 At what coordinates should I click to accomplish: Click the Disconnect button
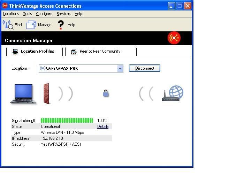click(145, 68)
